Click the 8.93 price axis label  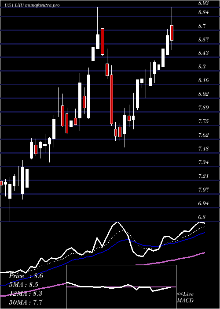pyautogui.click(x=203, y=3)
